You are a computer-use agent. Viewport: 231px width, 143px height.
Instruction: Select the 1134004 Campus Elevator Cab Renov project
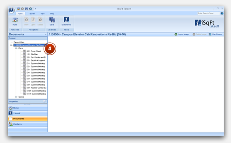click(x=30, y=45)
